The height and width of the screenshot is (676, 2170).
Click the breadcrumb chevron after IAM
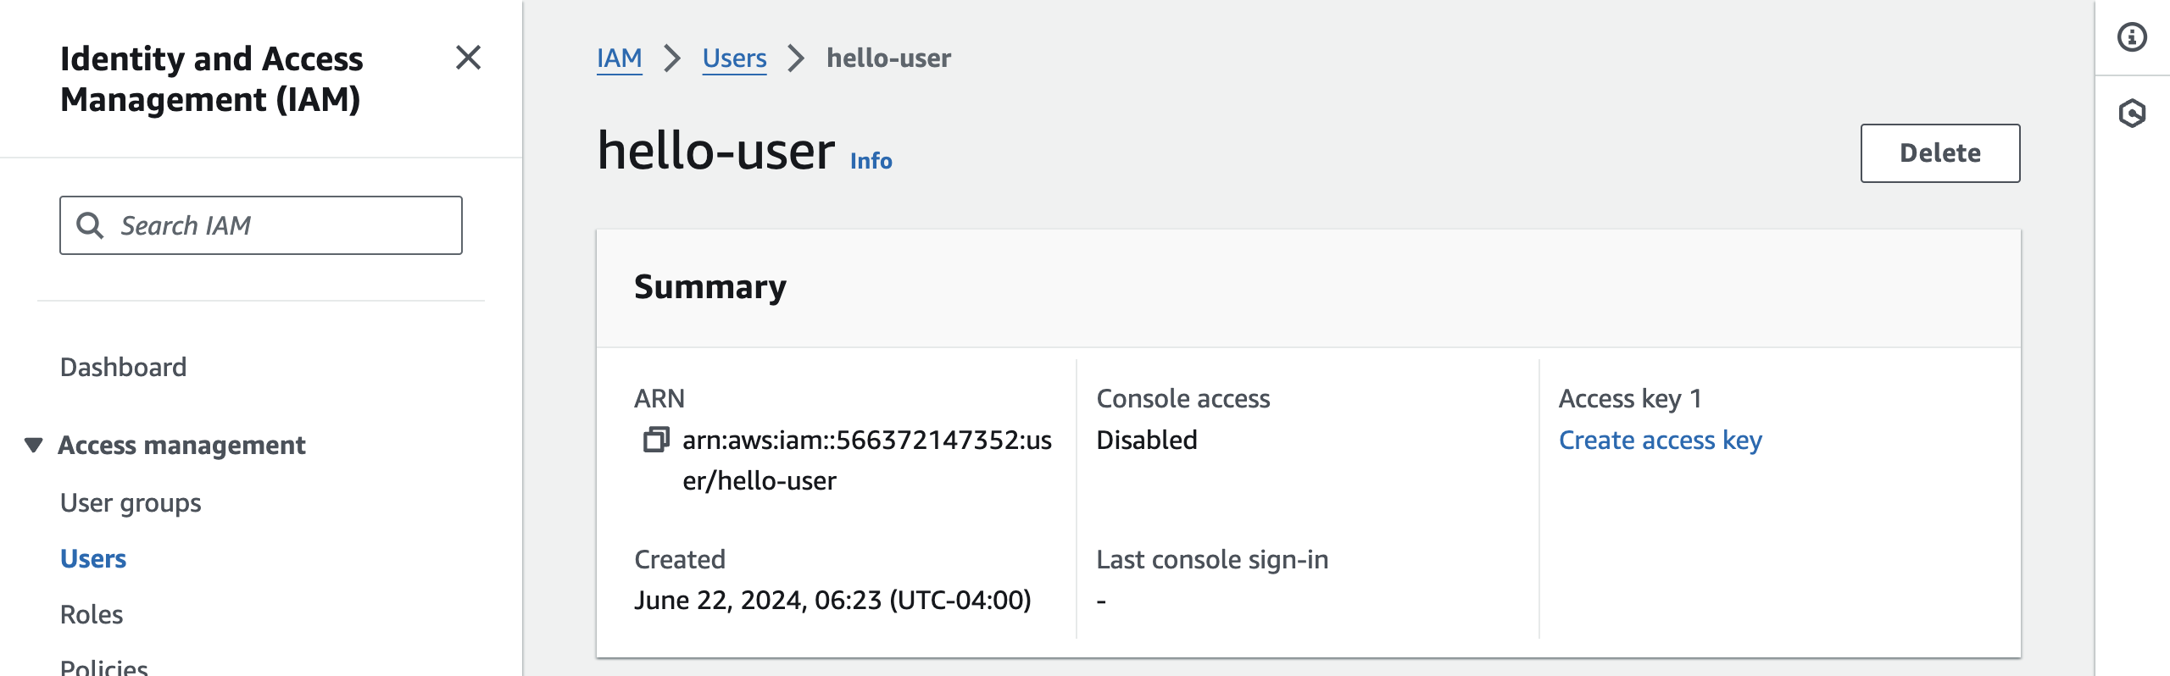[672, 58]
